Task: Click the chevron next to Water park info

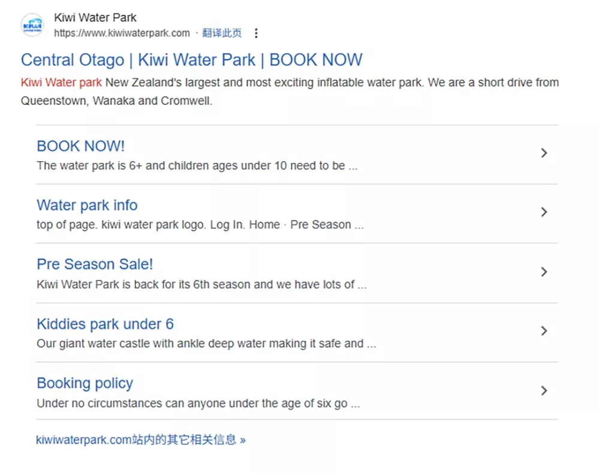Action: pos(544,212)
